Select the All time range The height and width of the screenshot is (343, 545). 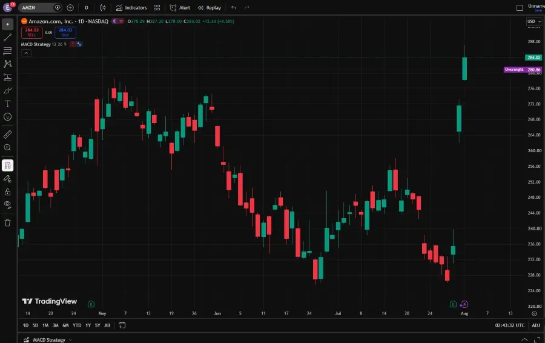pyautogui.click(x=107, y=325)
